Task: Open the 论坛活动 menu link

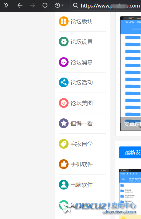Action: (82, 83)
